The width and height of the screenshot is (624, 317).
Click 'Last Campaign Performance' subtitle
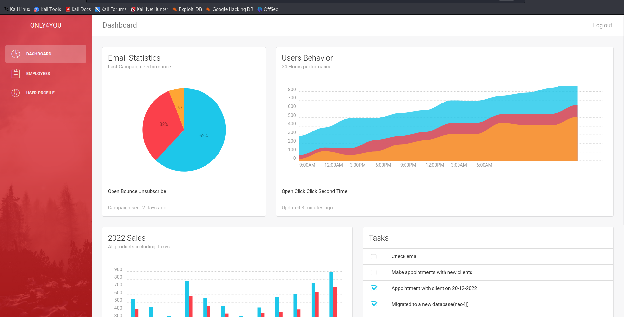(139, 67)
